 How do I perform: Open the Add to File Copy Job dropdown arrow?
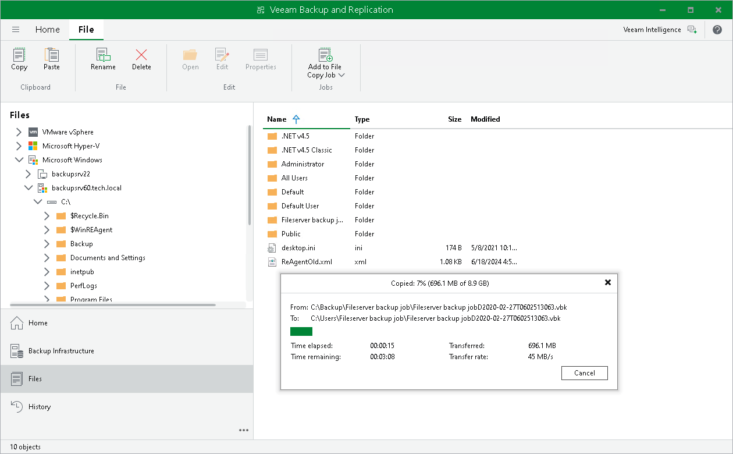[x=341, y=75]
